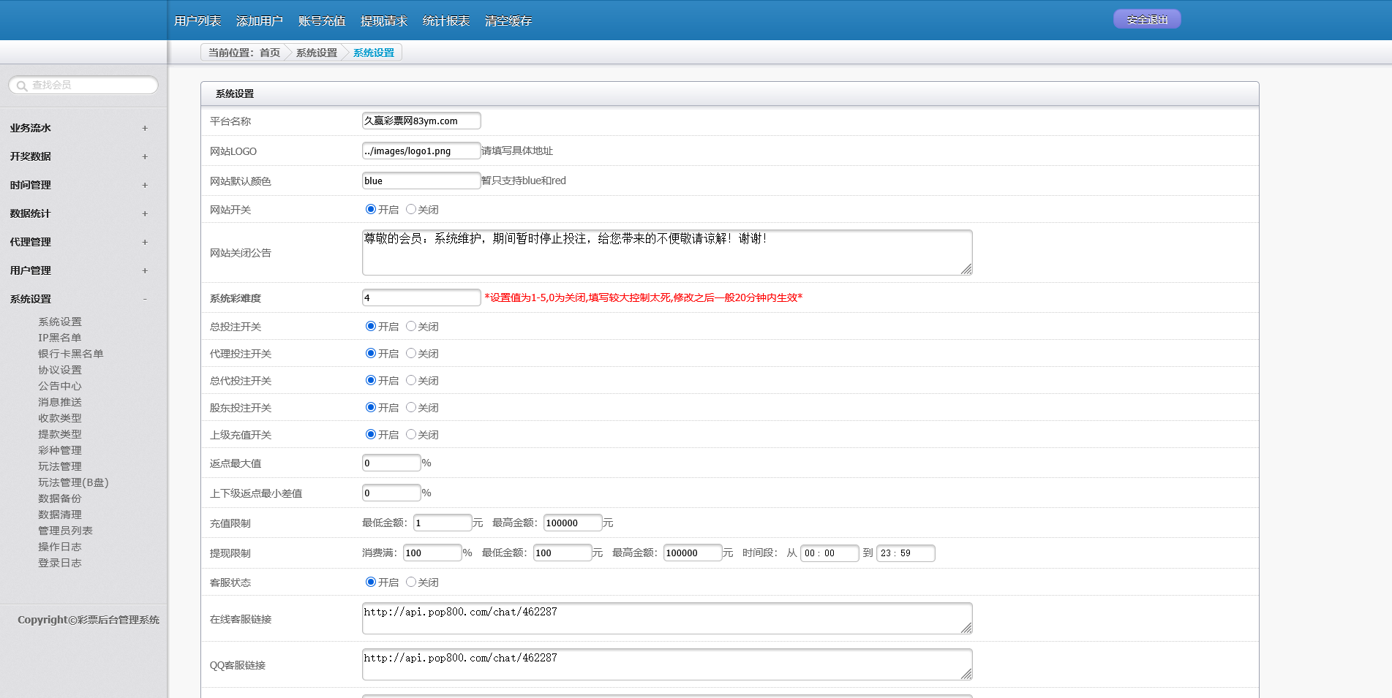The height and width of the screenshot is (698, 1392).
Task: Click the grey 系统设置 breadcrumb link
Action: pos(317,53)
